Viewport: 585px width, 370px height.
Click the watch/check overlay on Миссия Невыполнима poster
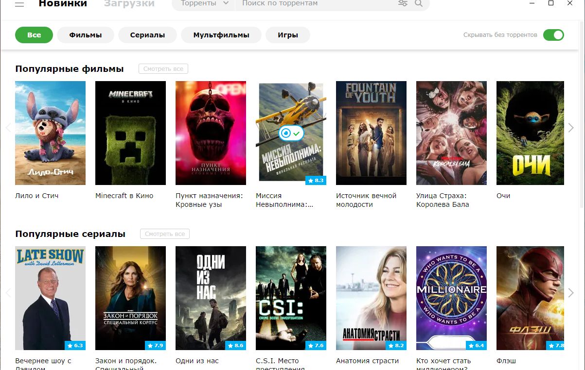(291, 133)
